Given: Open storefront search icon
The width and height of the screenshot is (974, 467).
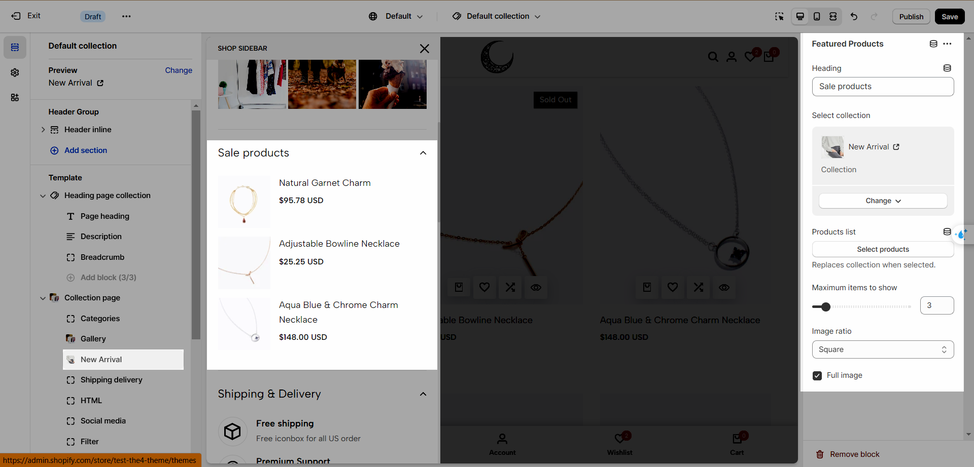Looking at the screenshot, I should click(x=713, y=57).
